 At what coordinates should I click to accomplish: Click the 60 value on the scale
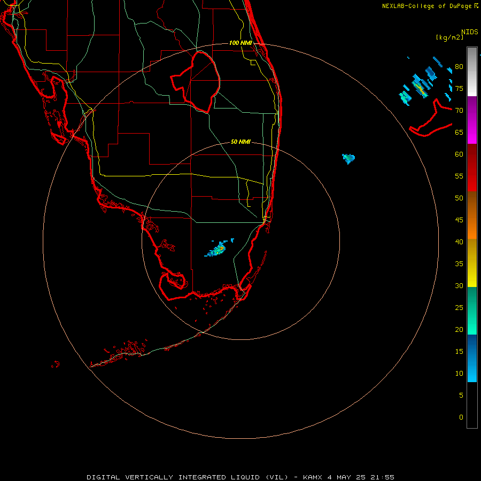(459, 154)
